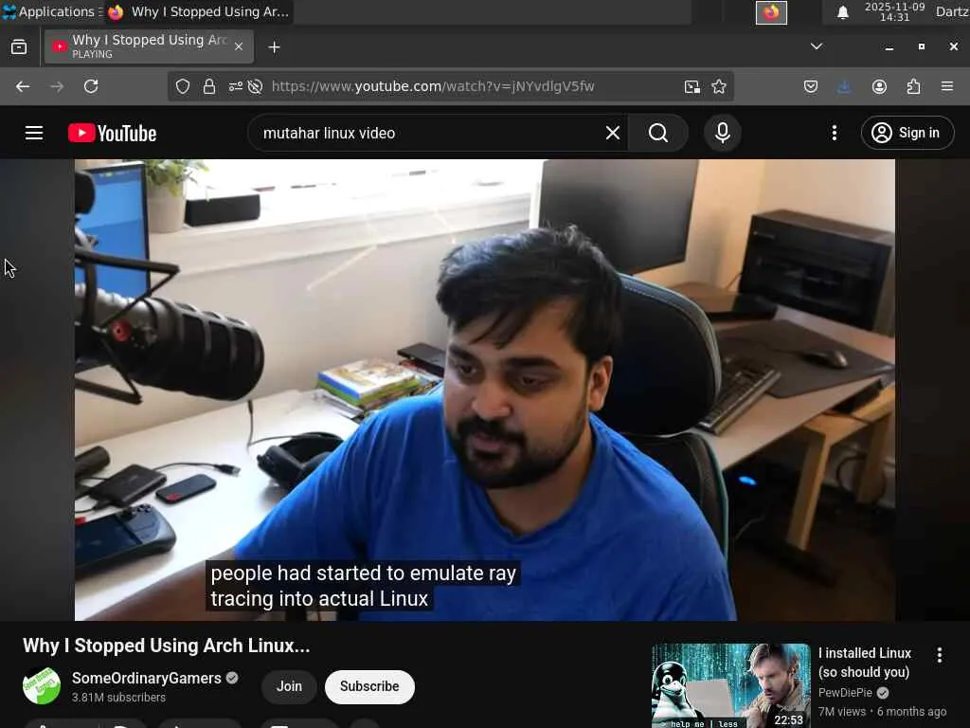Go back with browser back arrow
Screen dimensions: 970x728
tap(23, 86)
